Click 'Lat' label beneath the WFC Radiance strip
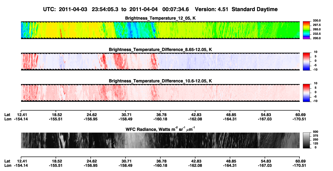The width and height of the screenshot is (333, 171). click(7, 161)
